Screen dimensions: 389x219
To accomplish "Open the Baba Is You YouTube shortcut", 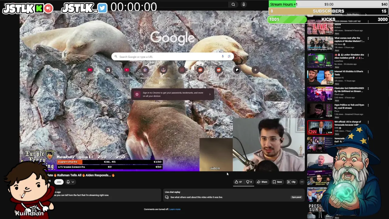I will (127, 70).
